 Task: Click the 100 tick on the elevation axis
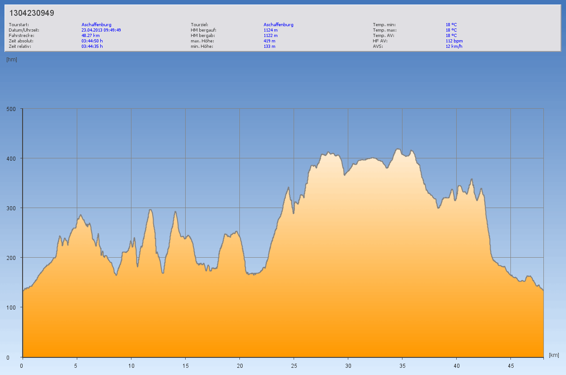11,307
